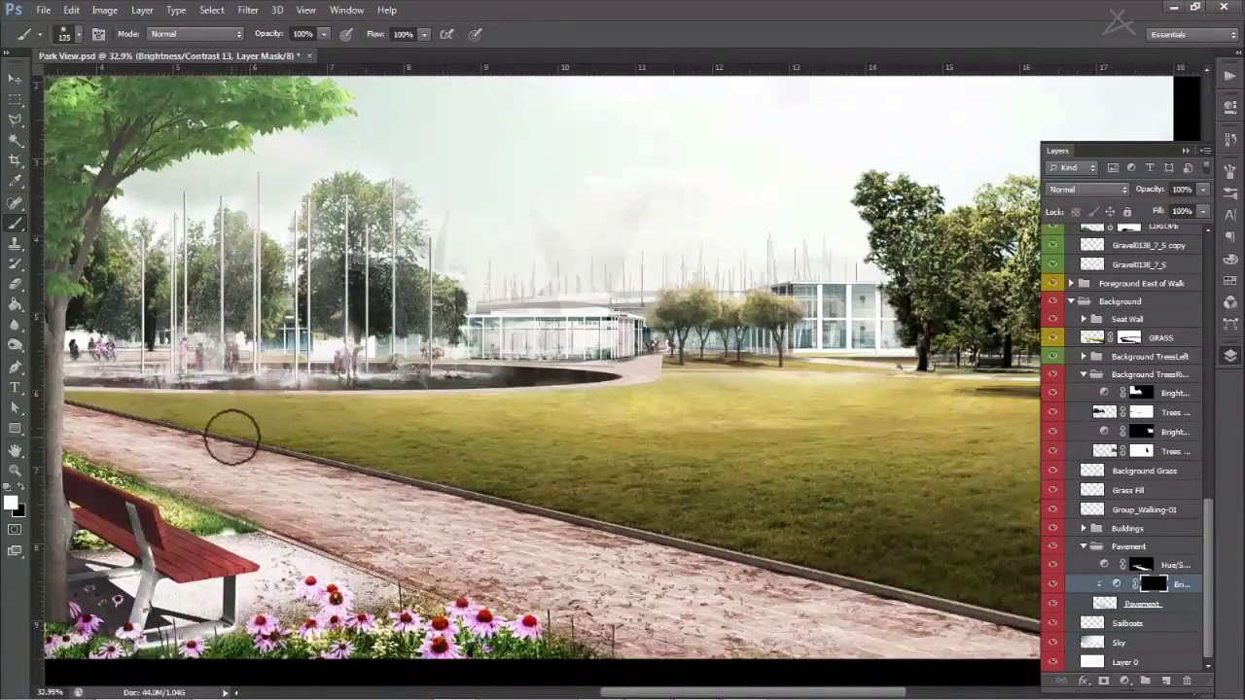Select the Clone Stamp tool
Viewport: 1245px width, 700px height.
click(x=15, y=243)
